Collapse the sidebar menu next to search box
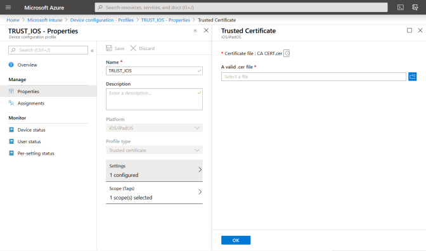This screenshot has height=251, width=426. pyautogui.click(x=92, y=50)
